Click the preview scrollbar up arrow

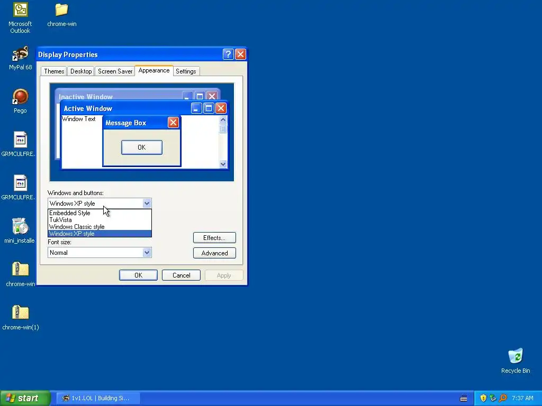pos(223,120)
